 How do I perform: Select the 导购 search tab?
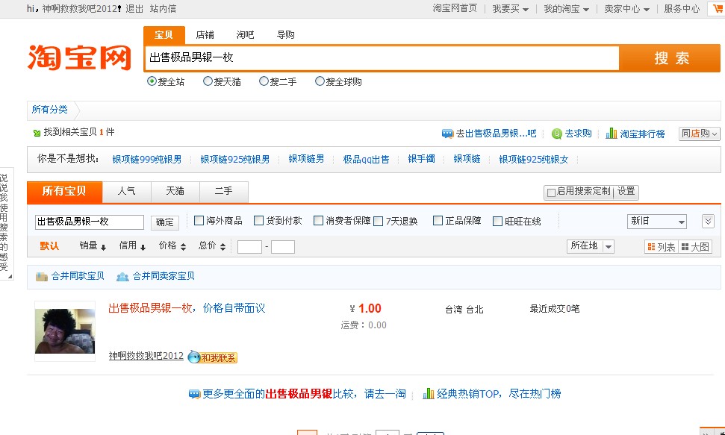[286, 35]
